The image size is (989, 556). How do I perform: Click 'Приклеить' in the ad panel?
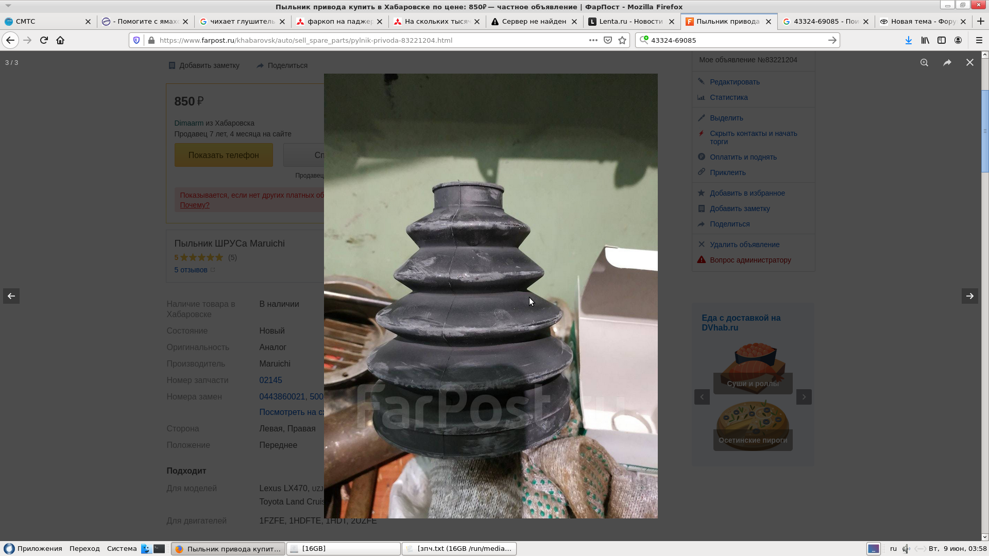coord(727,172)
